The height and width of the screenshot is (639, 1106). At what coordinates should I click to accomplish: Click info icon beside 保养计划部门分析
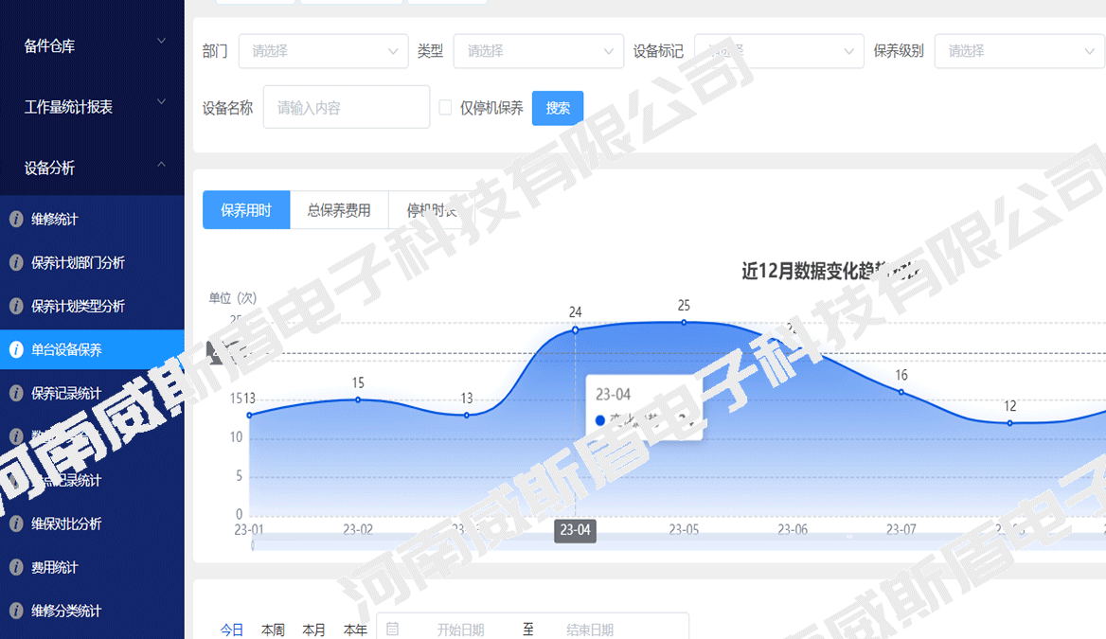[15, 263]
